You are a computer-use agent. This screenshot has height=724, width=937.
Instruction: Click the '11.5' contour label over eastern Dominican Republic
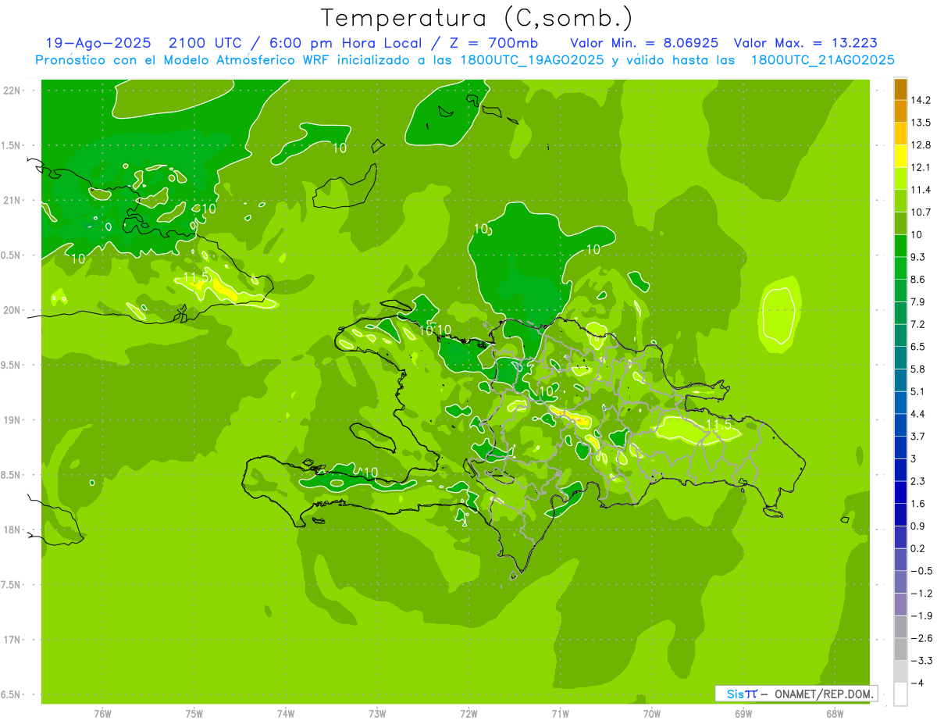[x=719, y=425]
